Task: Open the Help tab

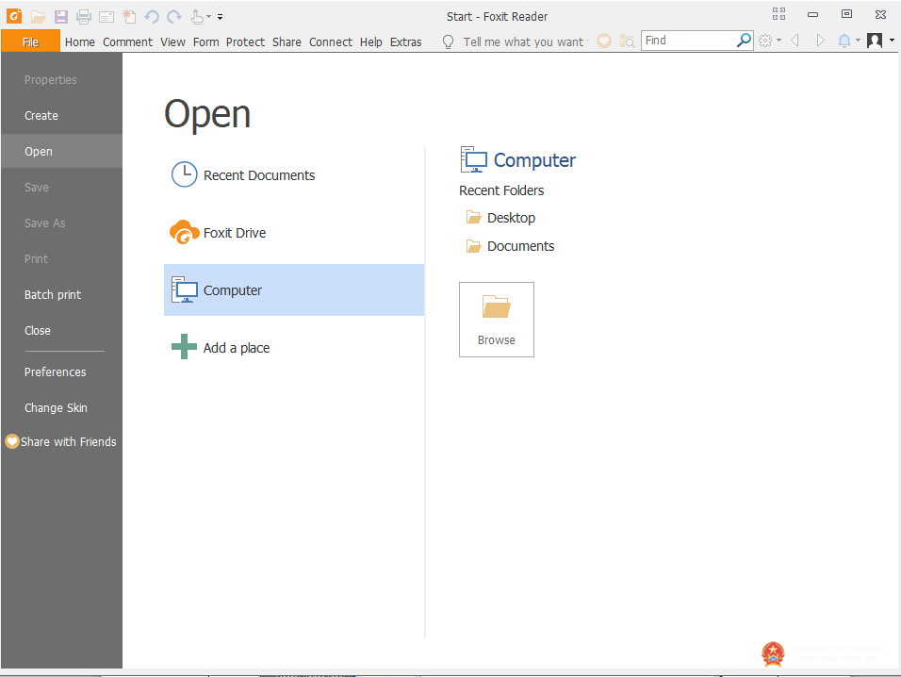Action: (371, 41)
